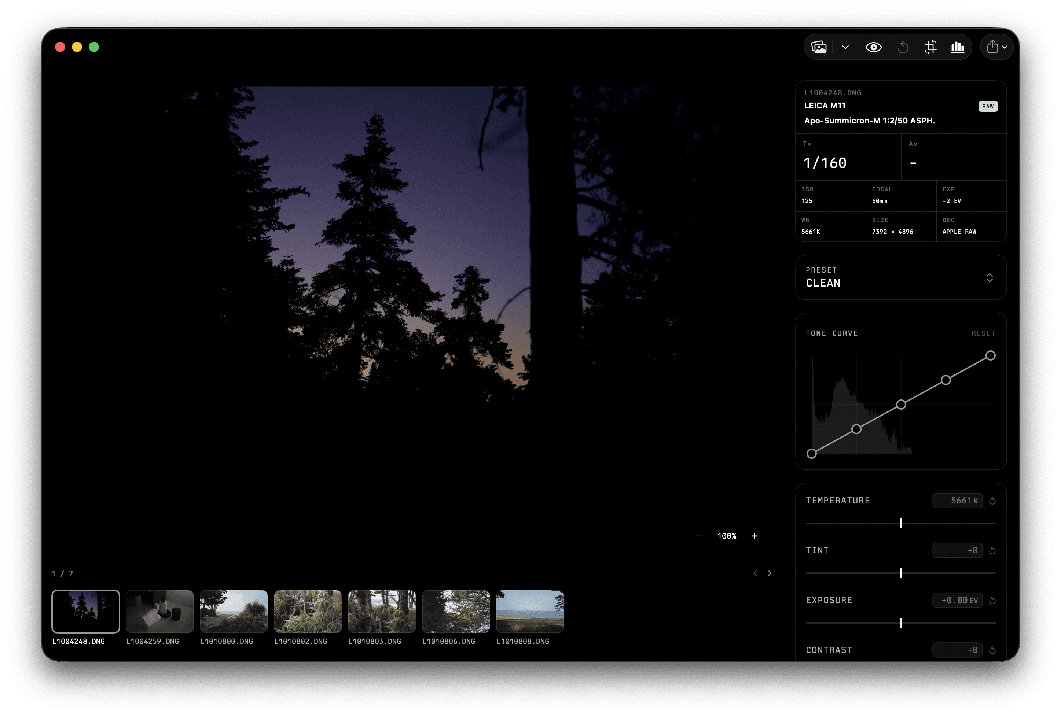Select thumbnail L1010808.DNG
This screenshot has height=716, width=1061.
tap(530, 611)
